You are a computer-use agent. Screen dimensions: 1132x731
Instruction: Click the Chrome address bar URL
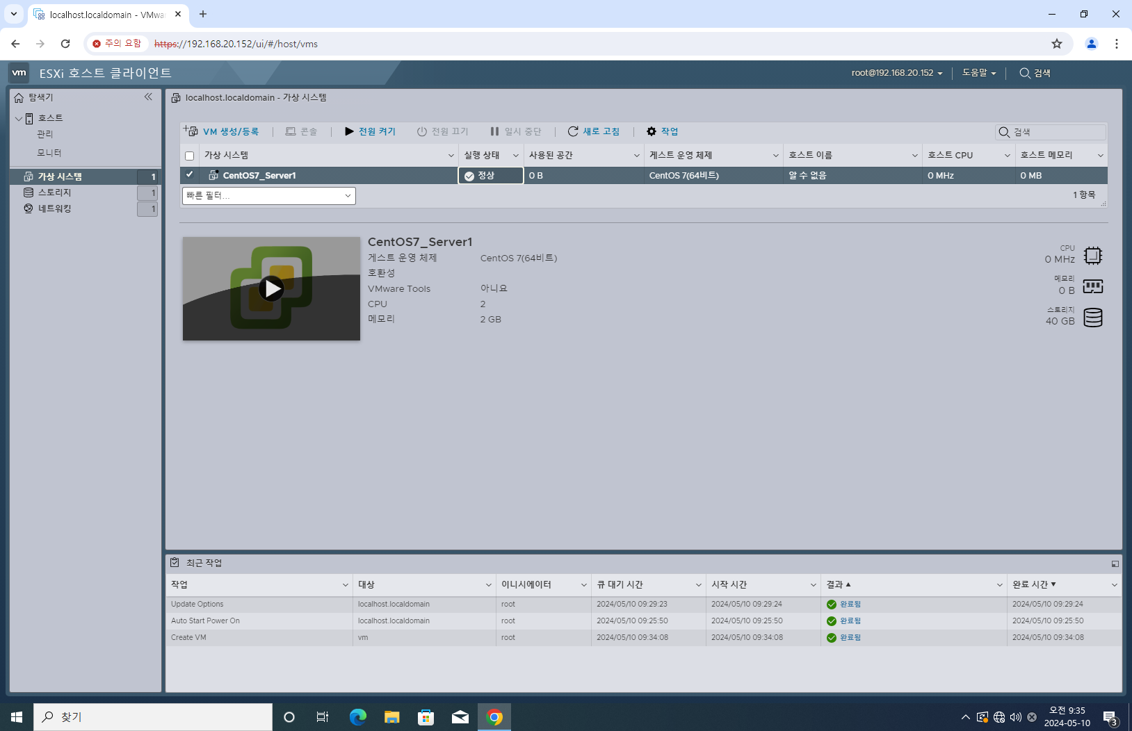[236, 44]
